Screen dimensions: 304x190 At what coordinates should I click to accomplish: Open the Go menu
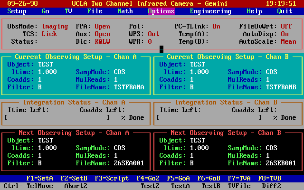pyautogui.click(x=46, y=11)
